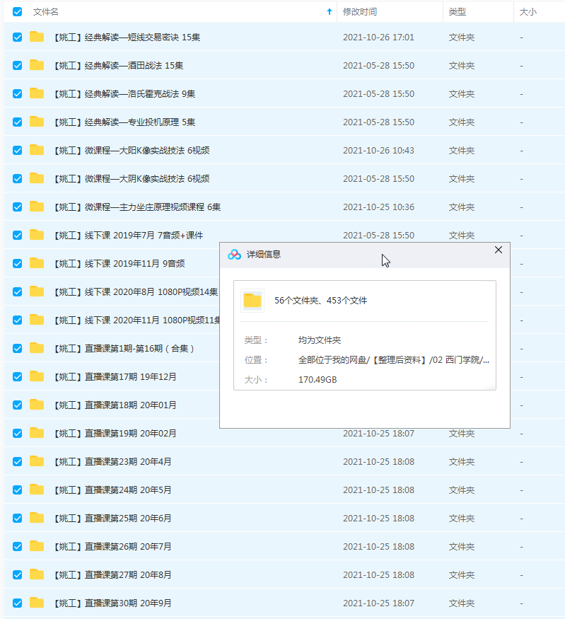565x619 pixels.
Task: Click the 2021-10-26 10:43 modified time cell
Action: tap(378, 151)
